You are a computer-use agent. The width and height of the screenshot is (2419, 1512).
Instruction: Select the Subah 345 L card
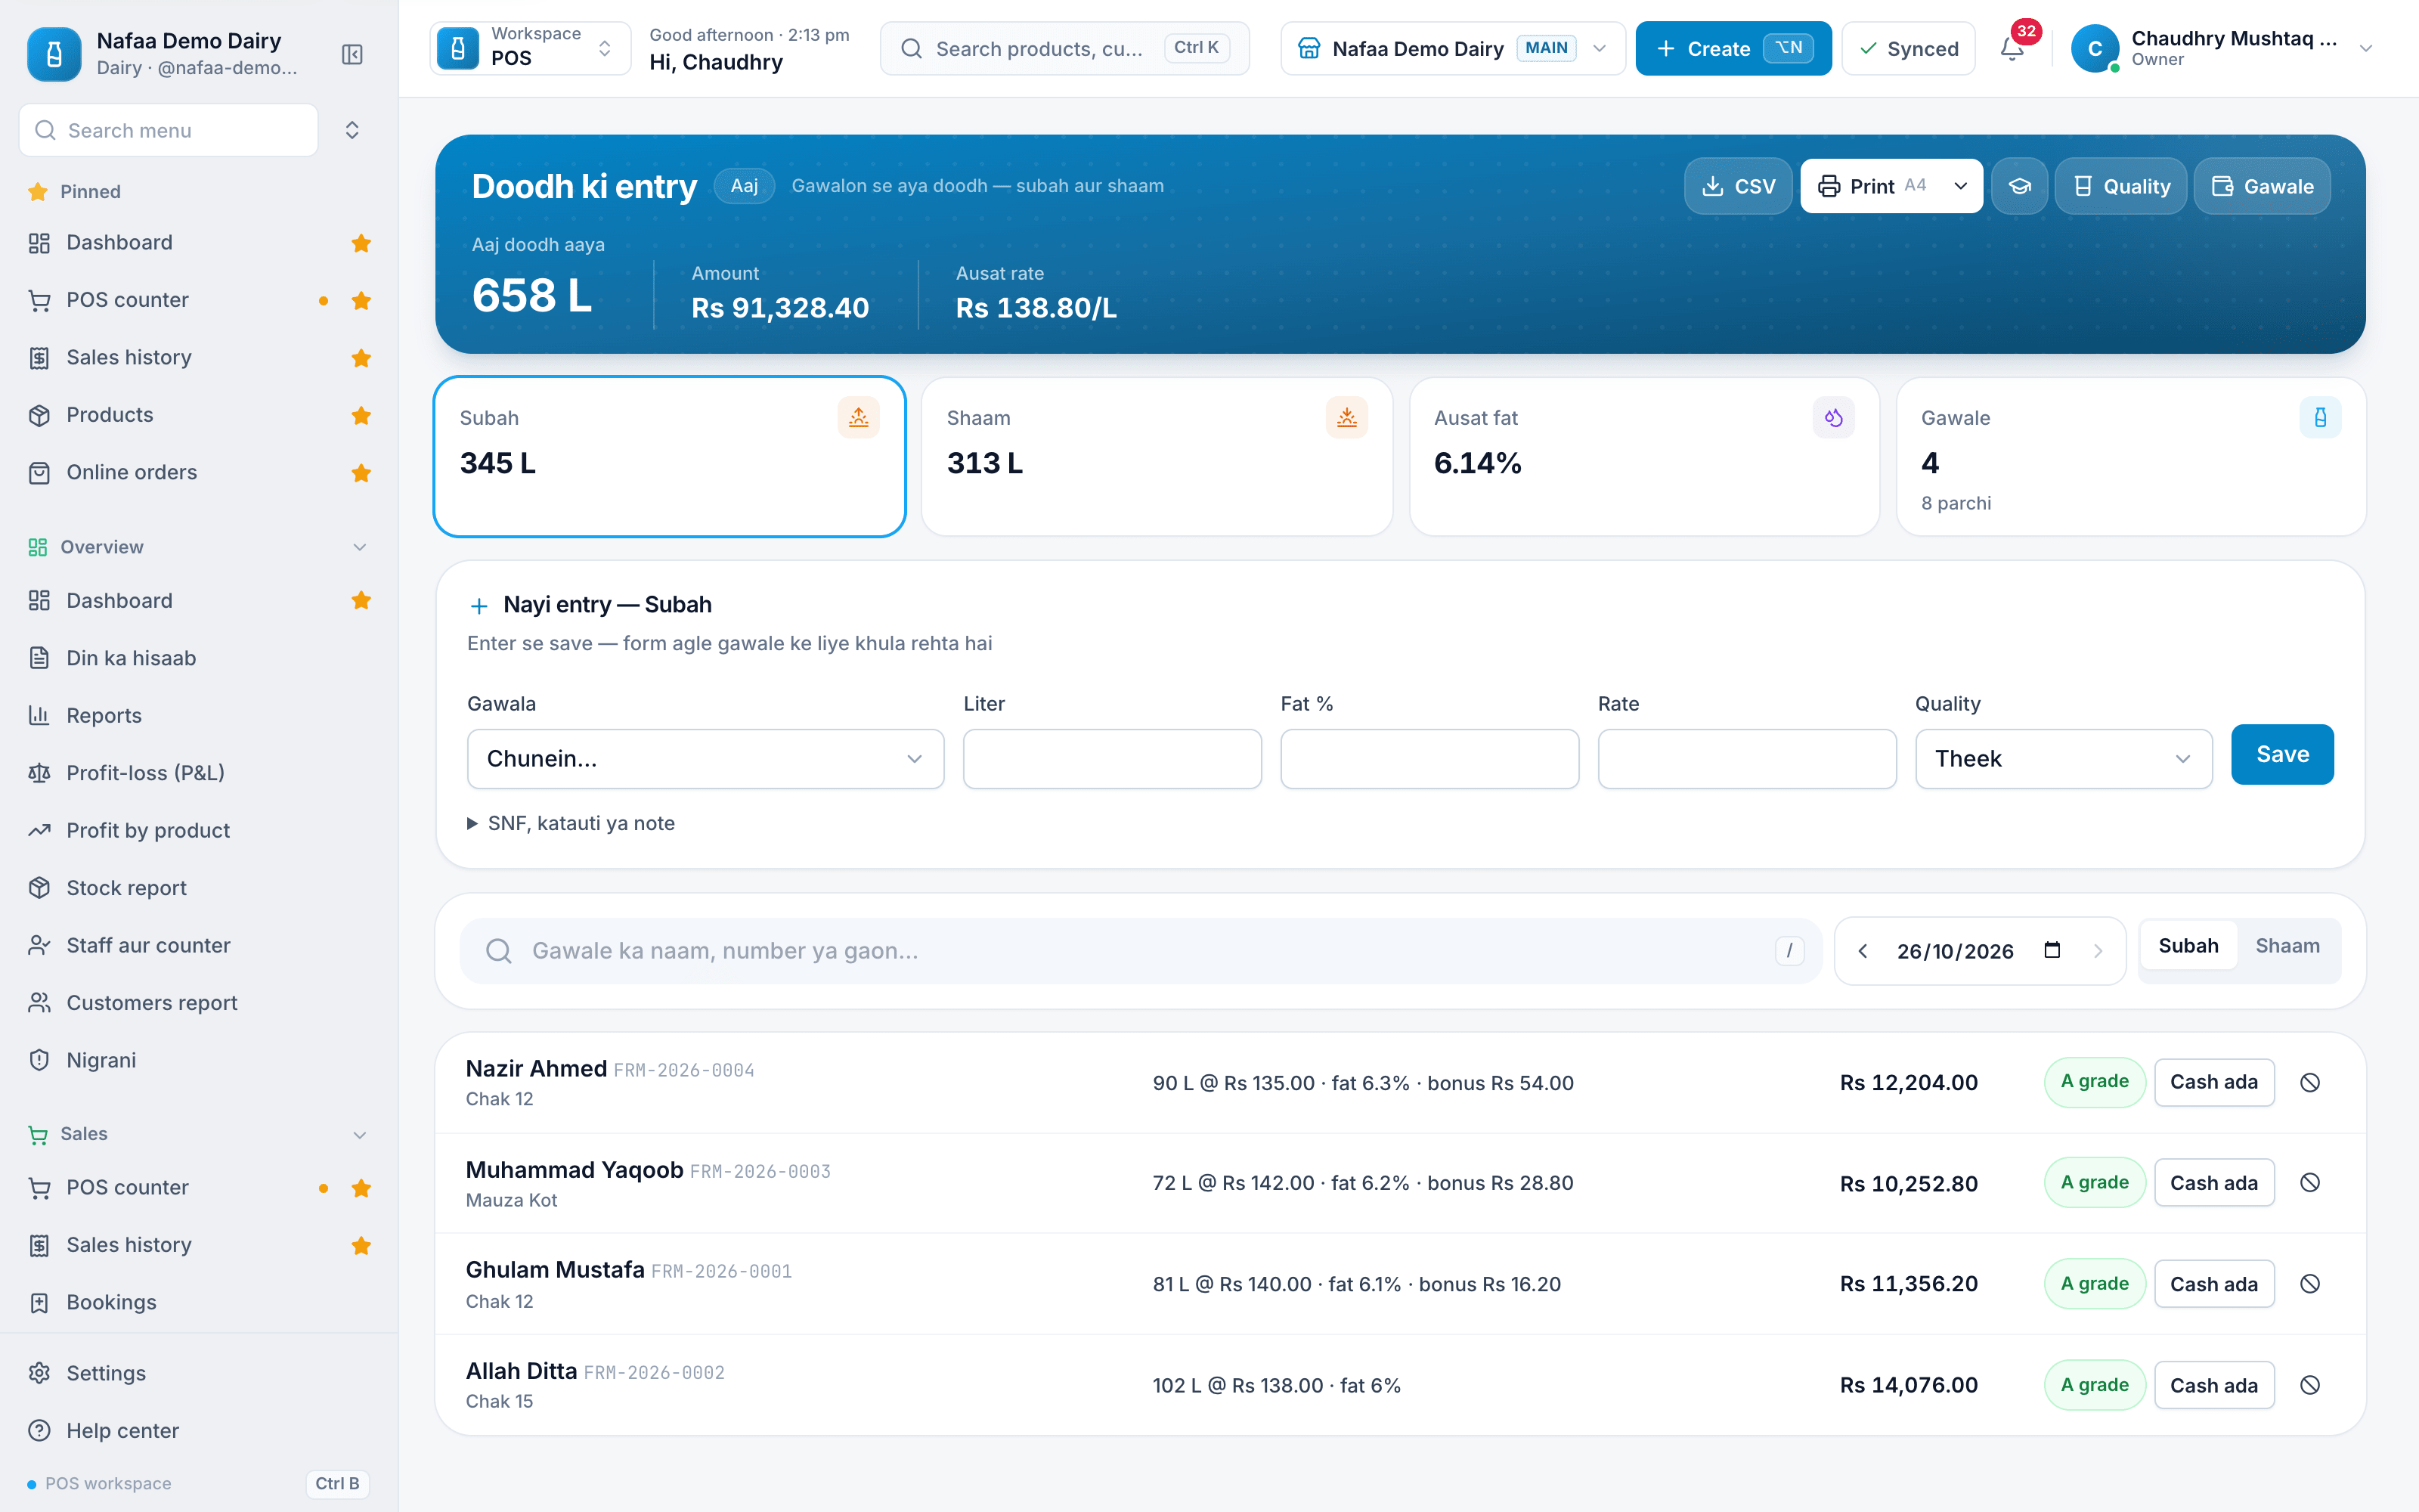(670, 457)
